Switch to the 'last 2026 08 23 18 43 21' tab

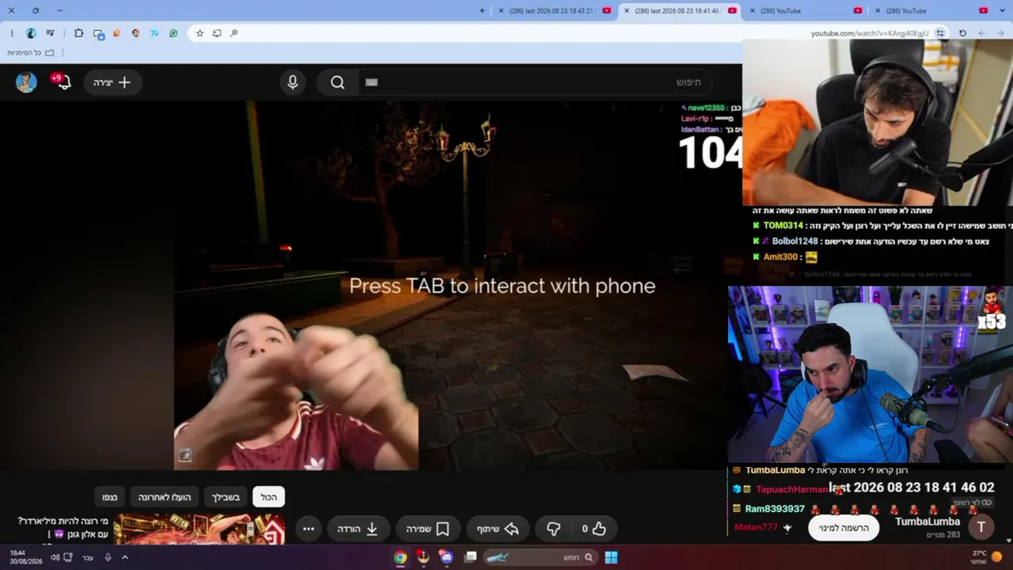553,10
